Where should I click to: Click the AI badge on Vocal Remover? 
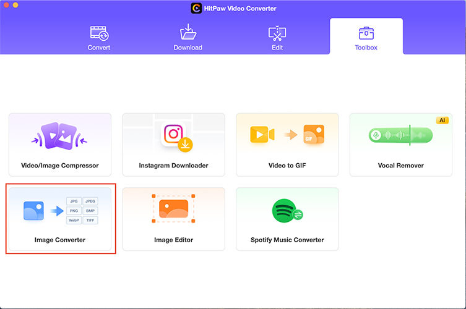pyautogui.click(x=442, y=120)
